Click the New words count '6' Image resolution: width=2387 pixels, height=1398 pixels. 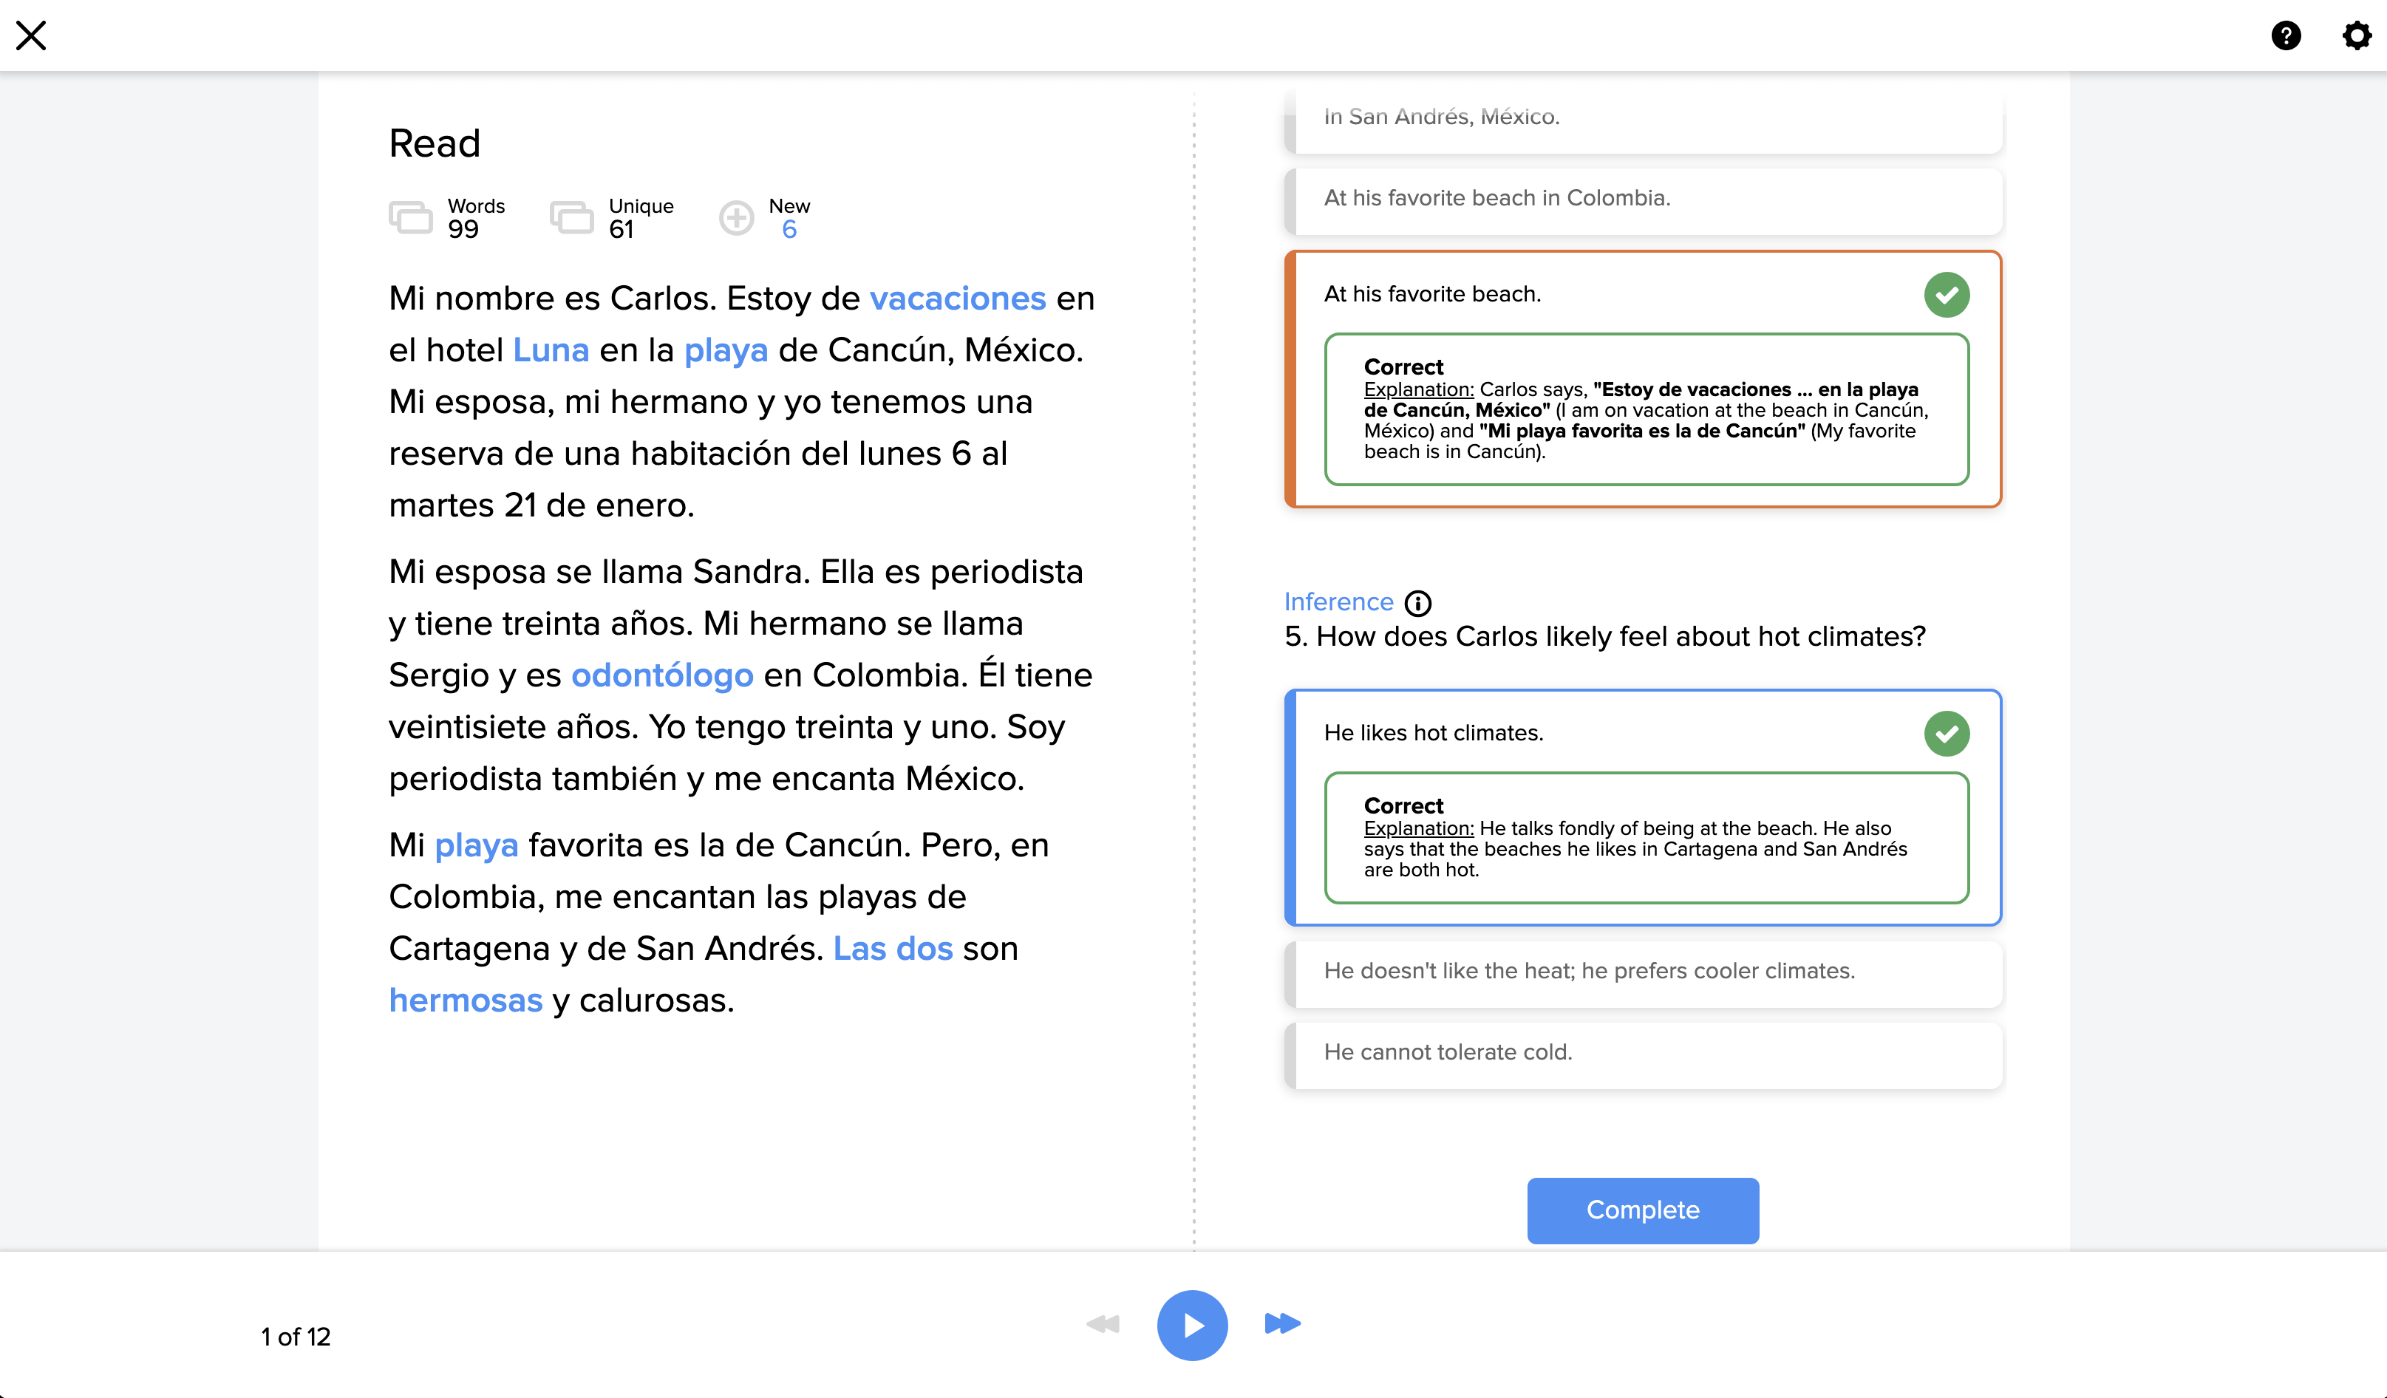click(x=789, y=230)
